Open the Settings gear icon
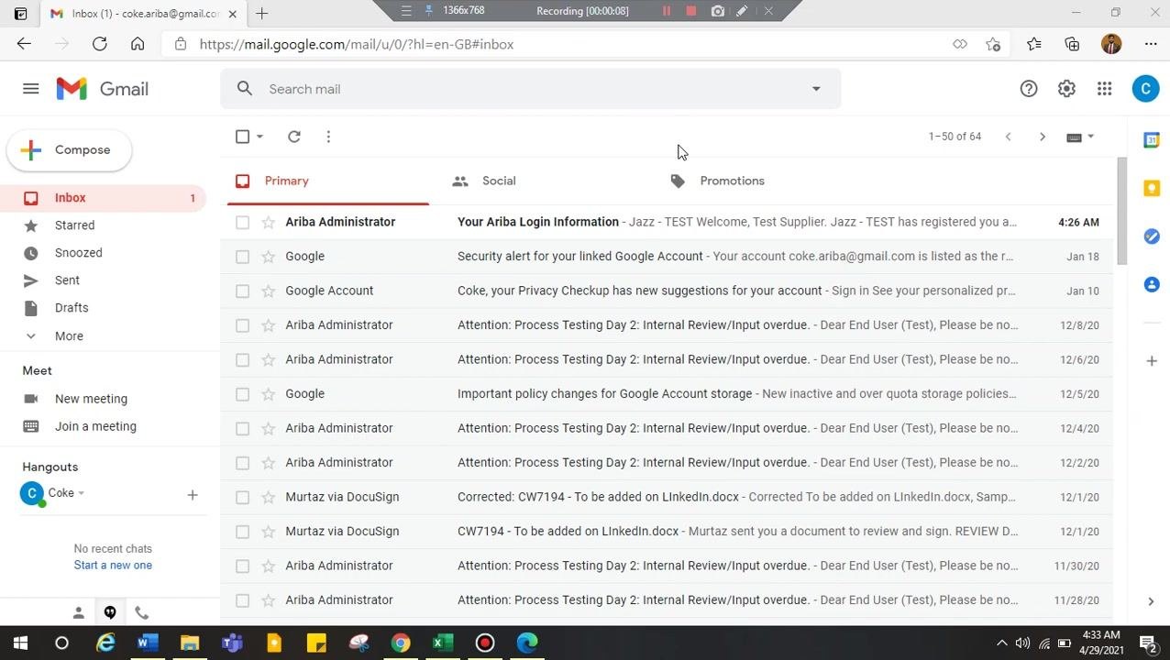The height and width of the screenshot is (660, 1170). (x=1066, y=89)
